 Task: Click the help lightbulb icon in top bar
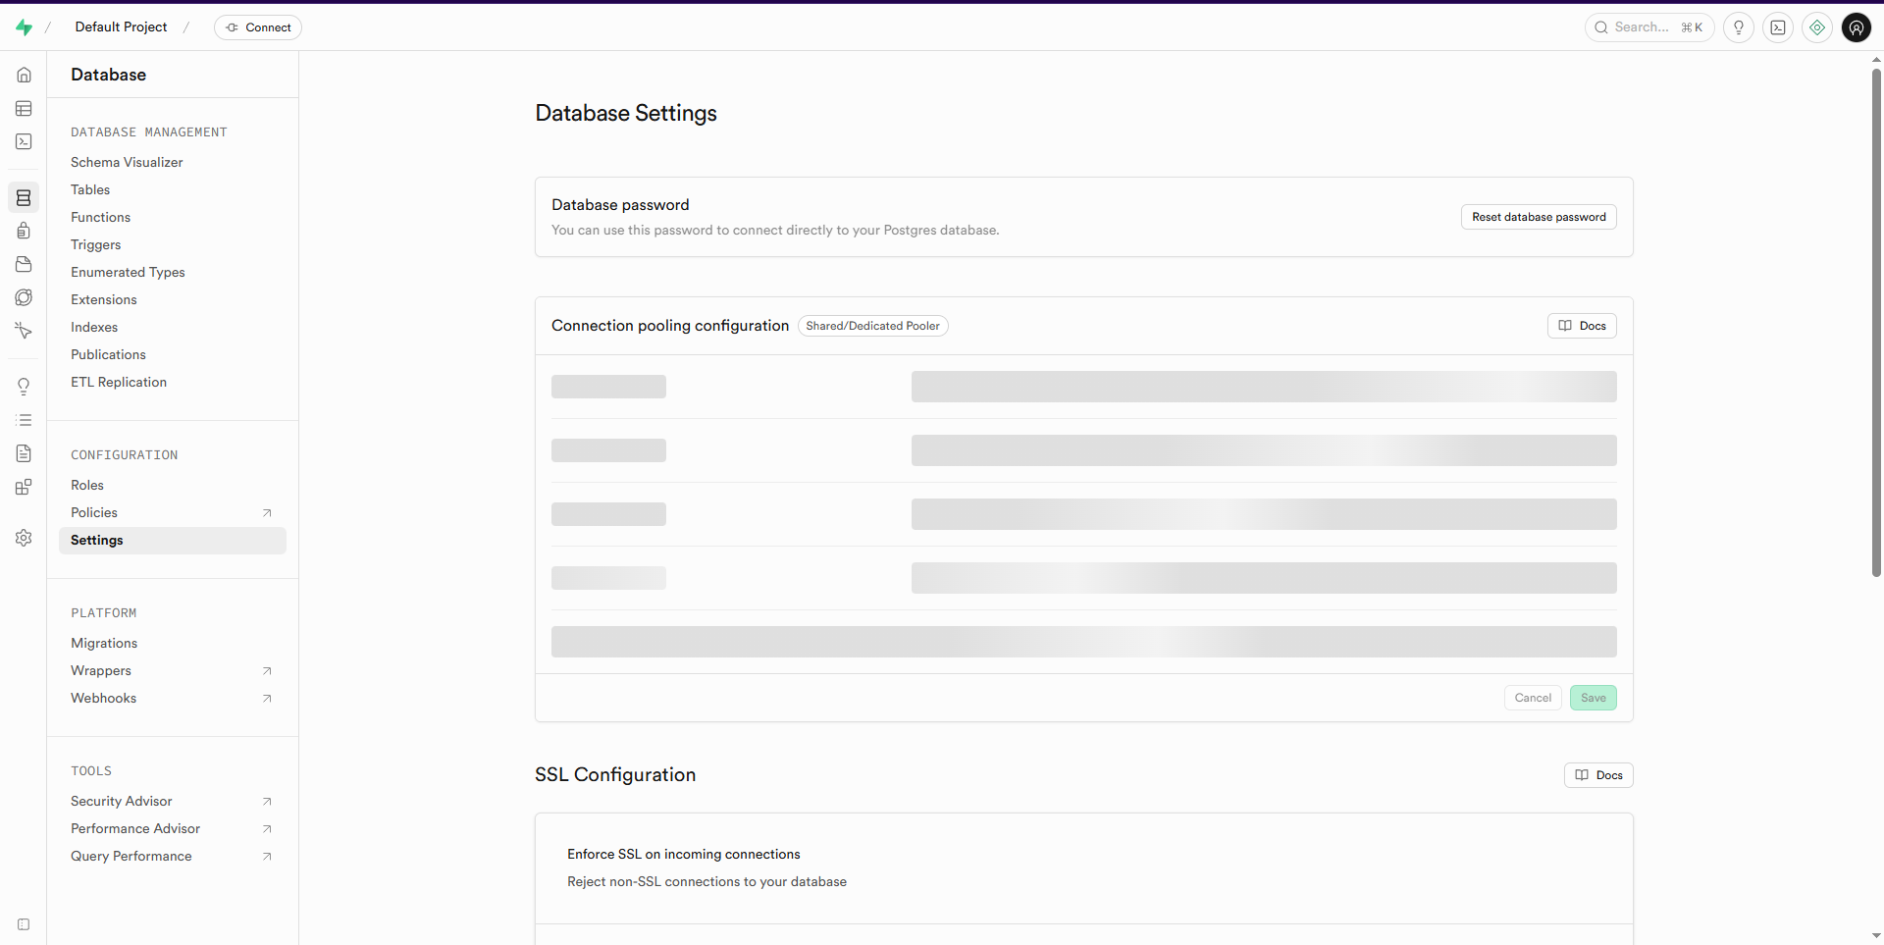[x=1738, y=27]
